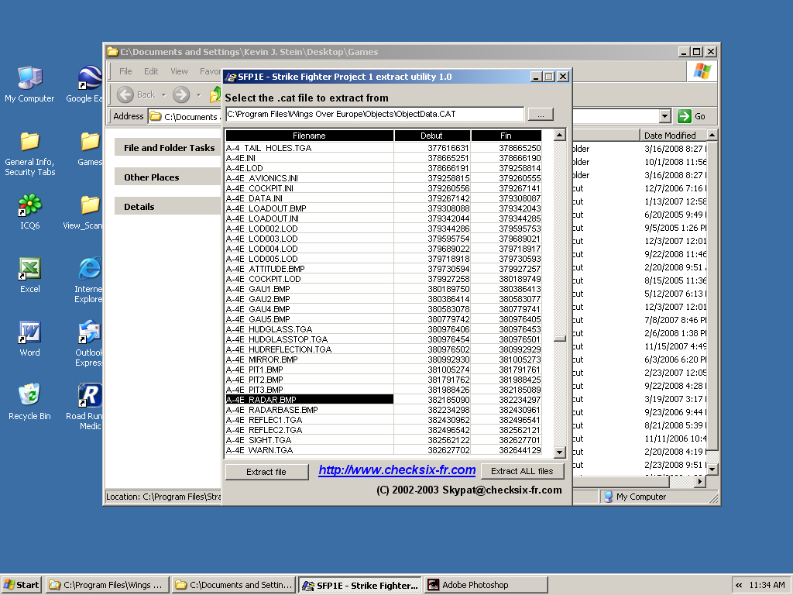Click the Explorer folder icon in title bar

[x=112, y=52]
